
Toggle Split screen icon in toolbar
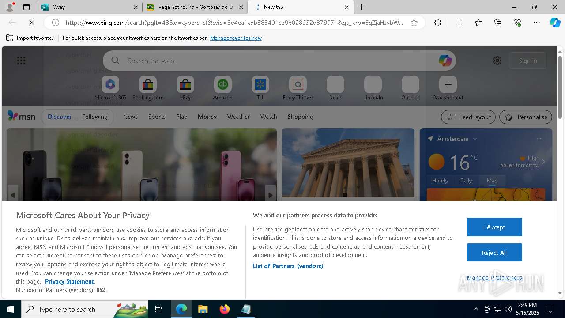pos(459,23)
